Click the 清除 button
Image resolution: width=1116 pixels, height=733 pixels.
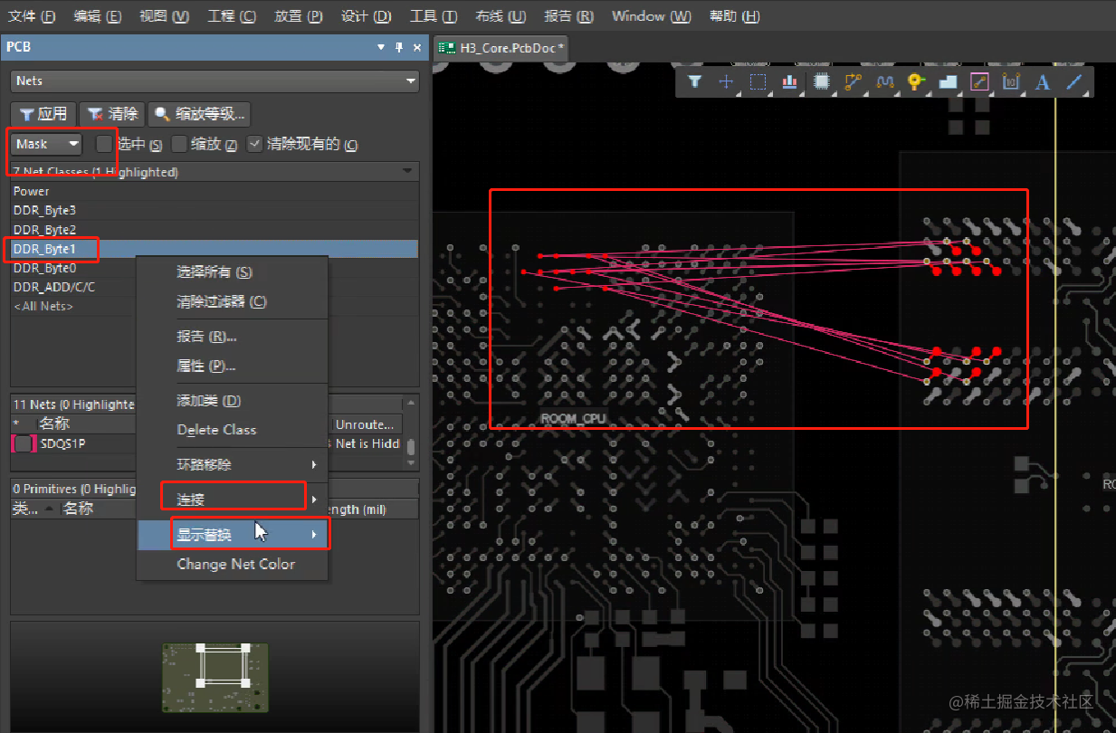pyautogui.click(x=111, y=113)
